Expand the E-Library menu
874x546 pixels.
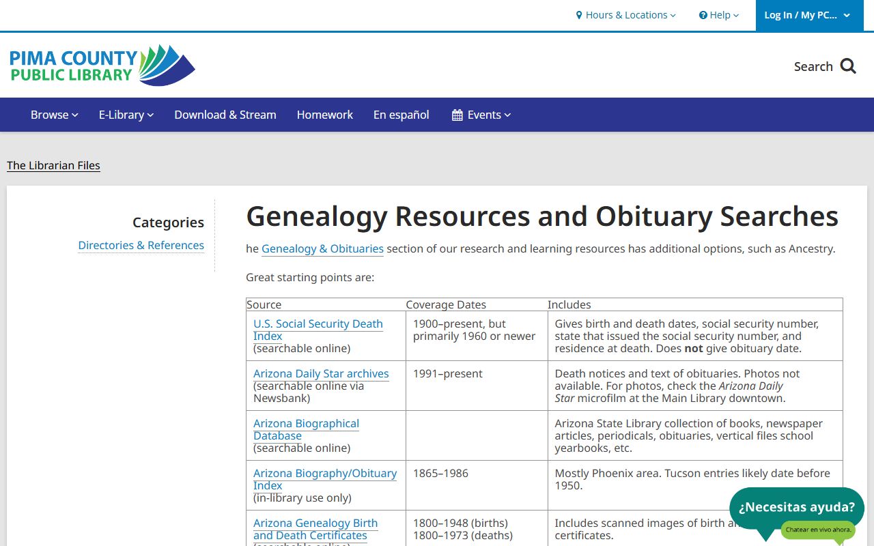click(x=126, y=115)
